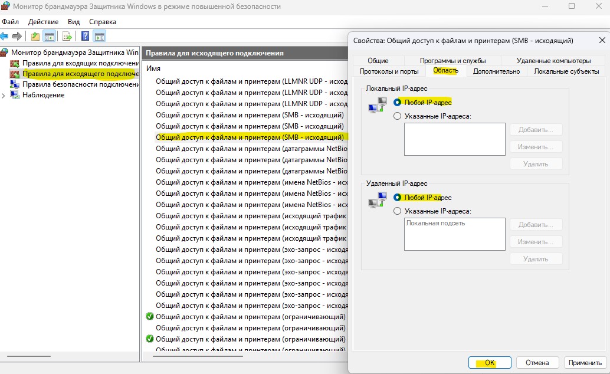The height and width of the screenshot is (374, 610).
Task: Click the gray Forward arrow in the toolbar
Action: click(17, 36)
